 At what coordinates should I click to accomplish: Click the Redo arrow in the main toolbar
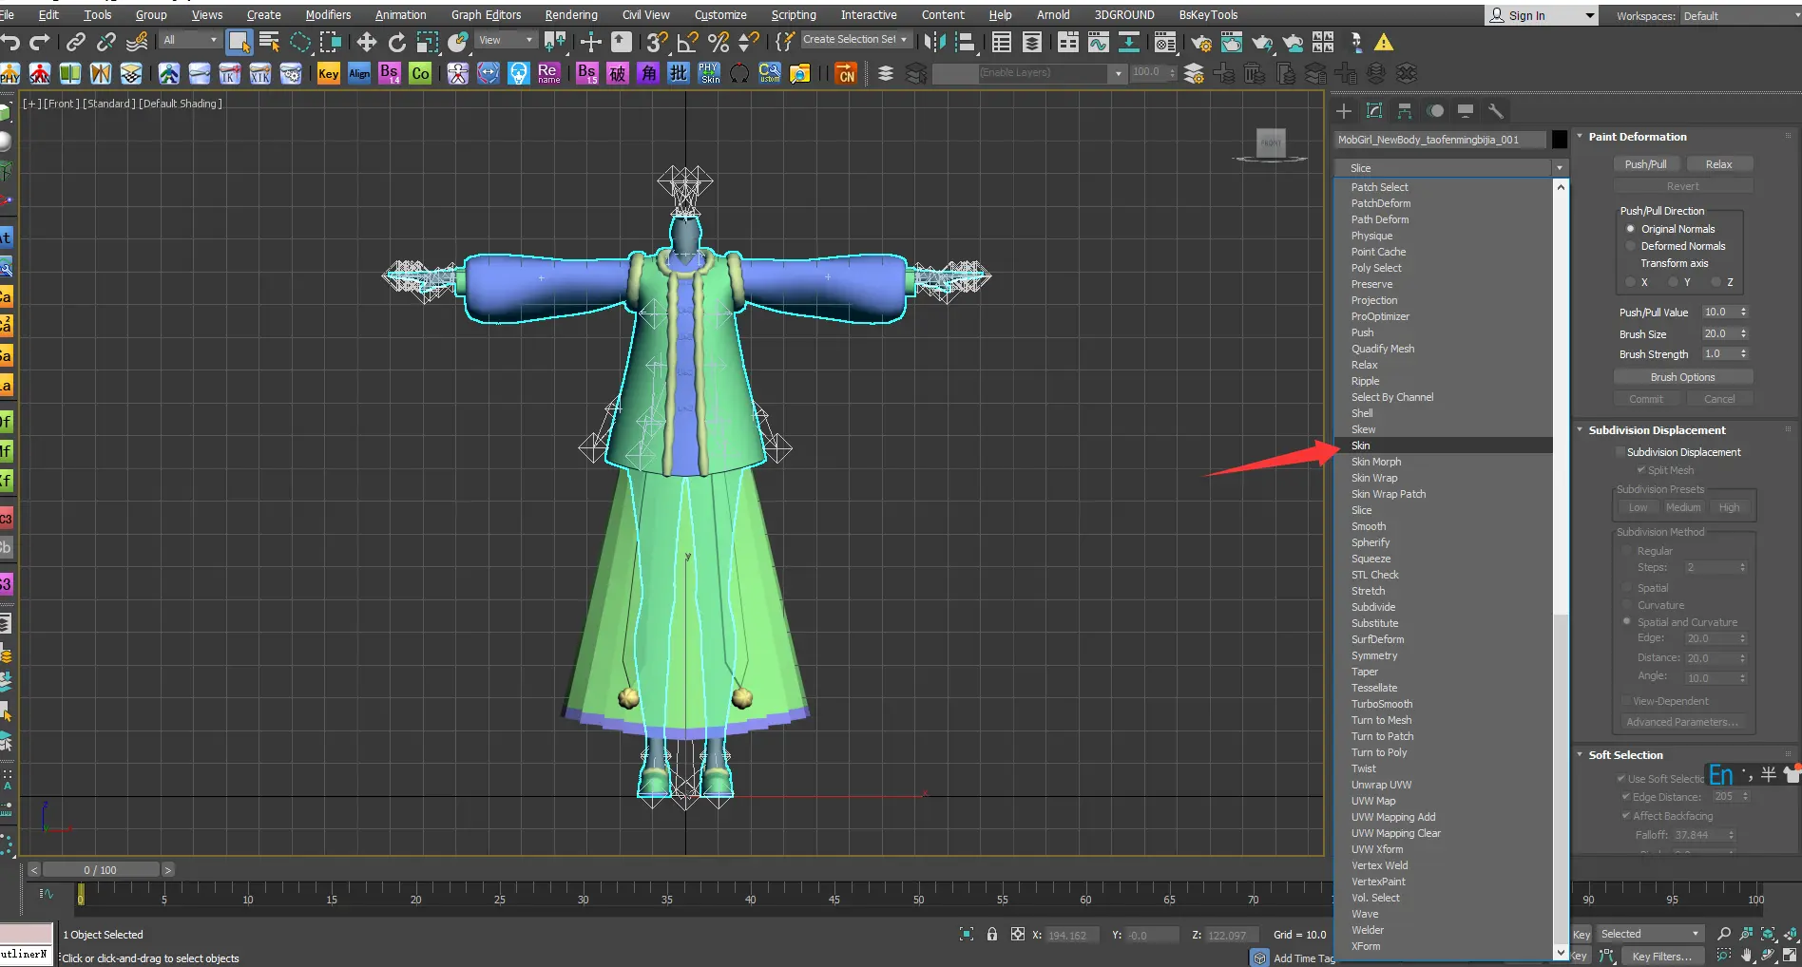tap(40, 42)
